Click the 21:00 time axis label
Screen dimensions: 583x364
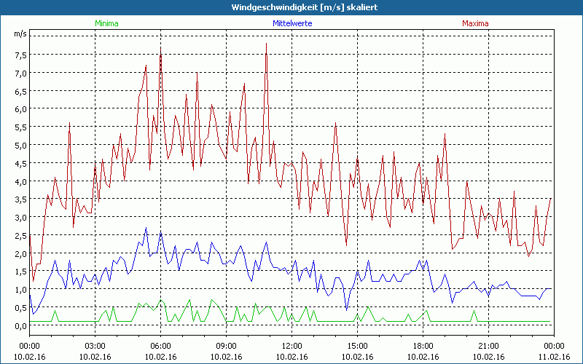point(489,346)
